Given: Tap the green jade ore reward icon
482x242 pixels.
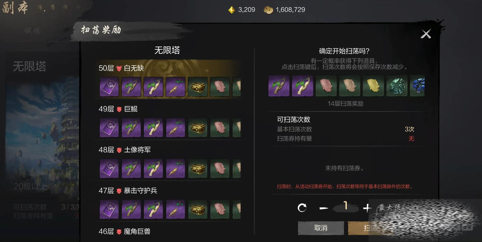Looking at the screenshot, I should click(x=397, y=86).
